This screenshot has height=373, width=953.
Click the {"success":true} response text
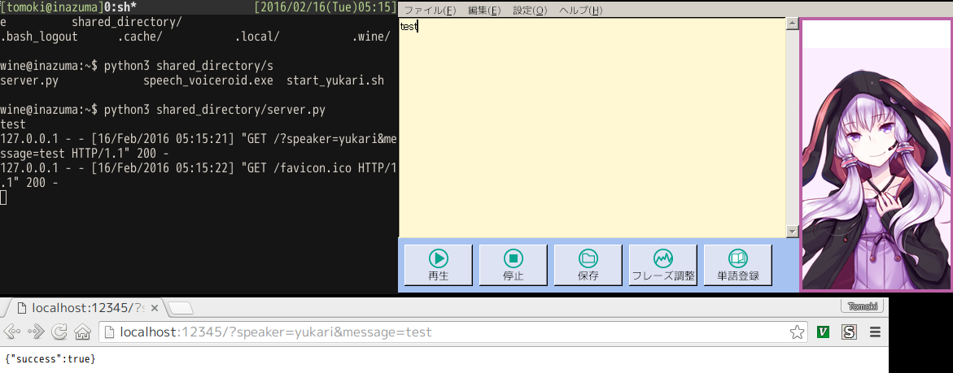[x=50, y=359]
